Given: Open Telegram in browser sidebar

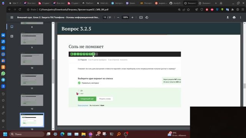Looking at the screenshot, I should (3, 80).
